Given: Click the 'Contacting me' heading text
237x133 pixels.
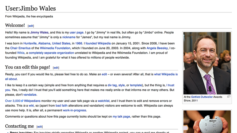Looking at the screenshot, I should click(x=20, y=126).
